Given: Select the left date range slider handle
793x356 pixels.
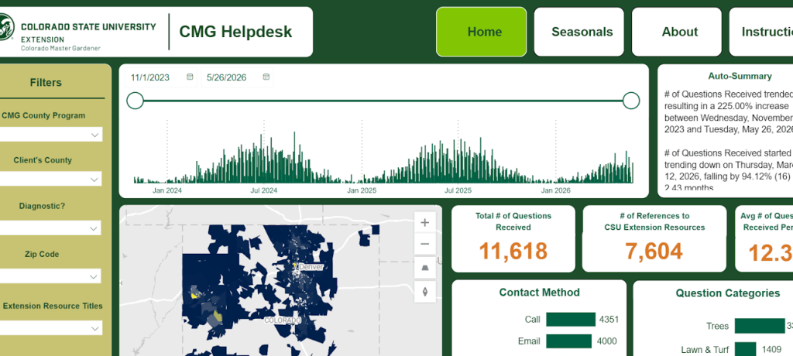Looking at the screenshot, I should pyautogui.click(x=135, y=101).
